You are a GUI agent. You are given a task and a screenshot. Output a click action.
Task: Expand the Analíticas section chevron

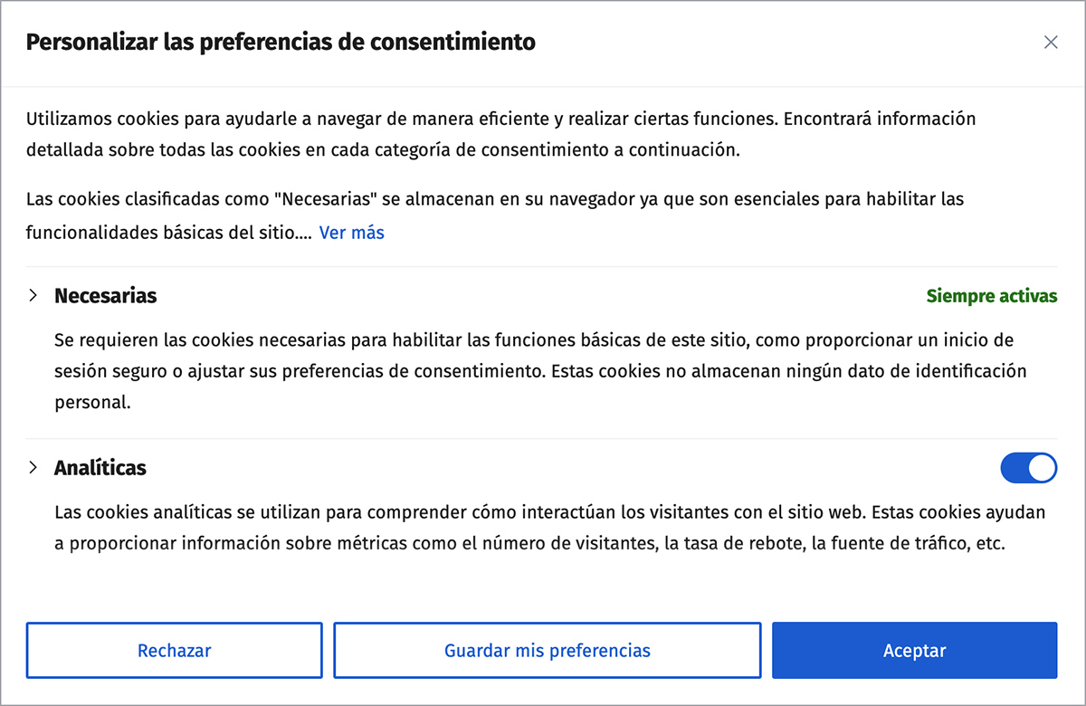33,468
